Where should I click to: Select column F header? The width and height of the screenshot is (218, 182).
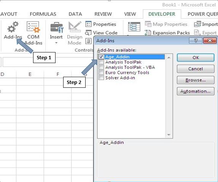tap(58, 74)
